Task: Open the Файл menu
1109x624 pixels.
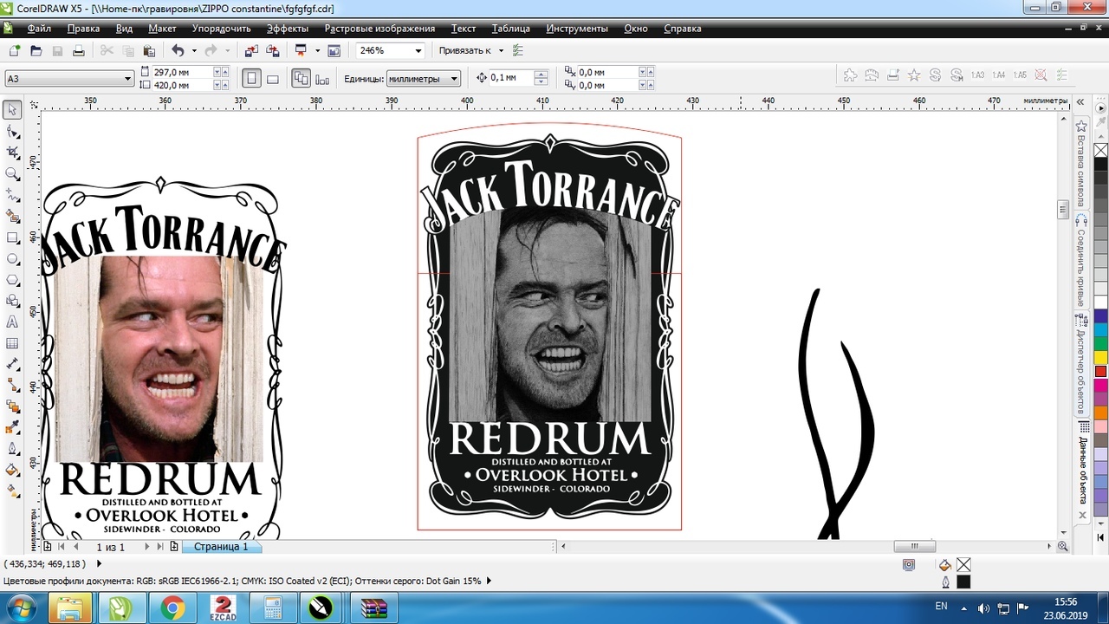Action: (39, 28)
